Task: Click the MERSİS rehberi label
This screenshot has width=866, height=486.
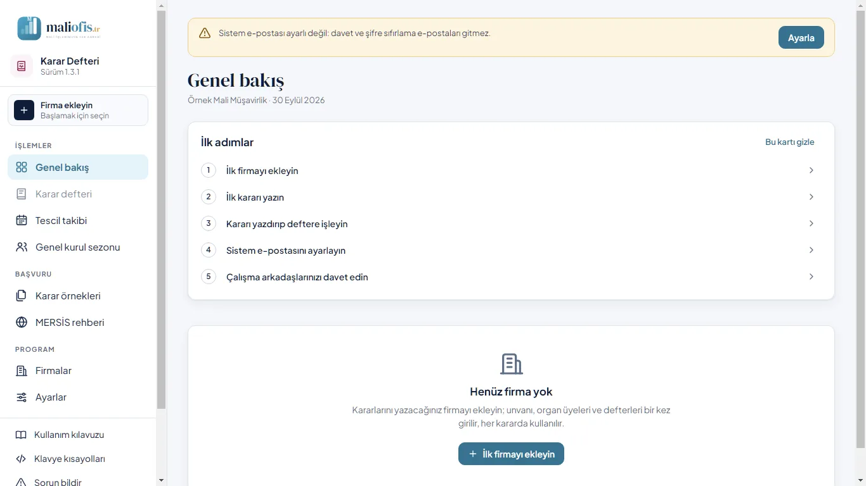Action: click(x=70, y=322)
